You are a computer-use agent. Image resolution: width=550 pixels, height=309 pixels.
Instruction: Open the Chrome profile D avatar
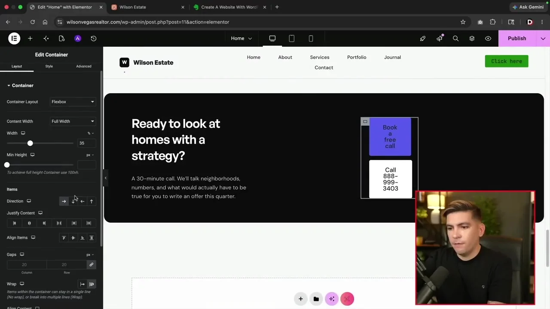(x=530, y=22)
